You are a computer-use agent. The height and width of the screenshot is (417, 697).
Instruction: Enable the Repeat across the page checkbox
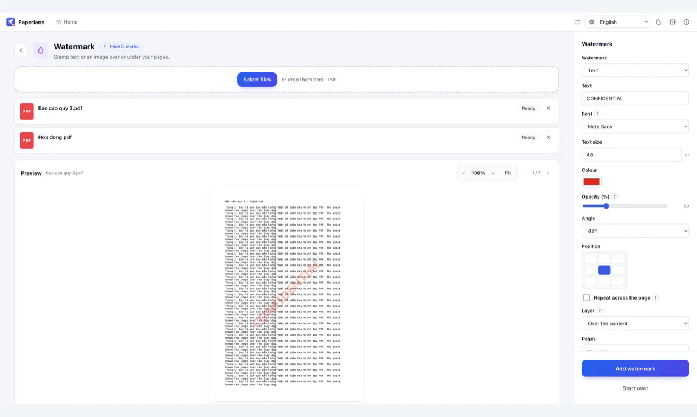pyautogui.click(x=587, y=298)
